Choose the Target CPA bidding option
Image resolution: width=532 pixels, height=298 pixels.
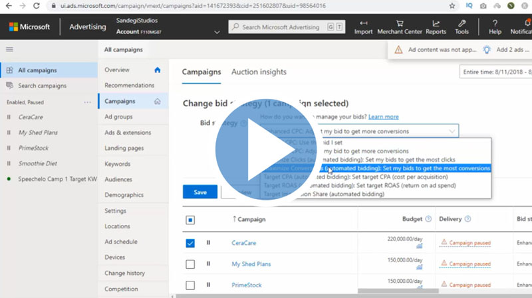[376, 177]
